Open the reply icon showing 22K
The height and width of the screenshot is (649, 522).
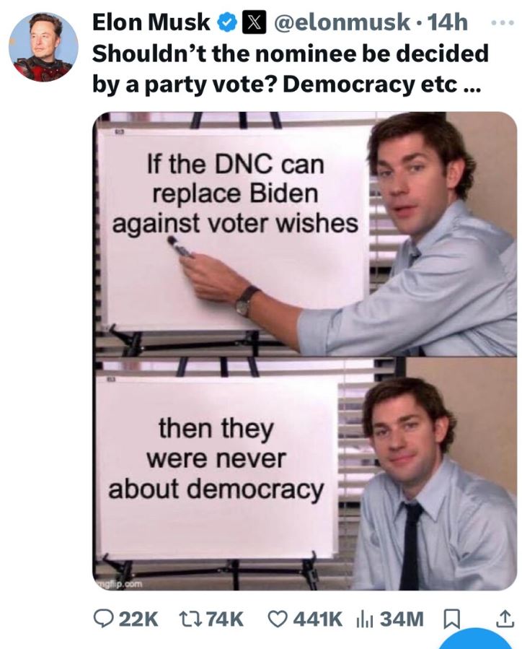104,619
